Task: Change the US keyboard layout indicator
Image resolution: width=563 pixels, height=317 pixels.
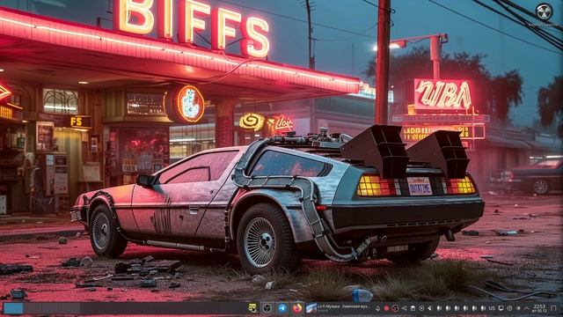Action: point(492,308)
